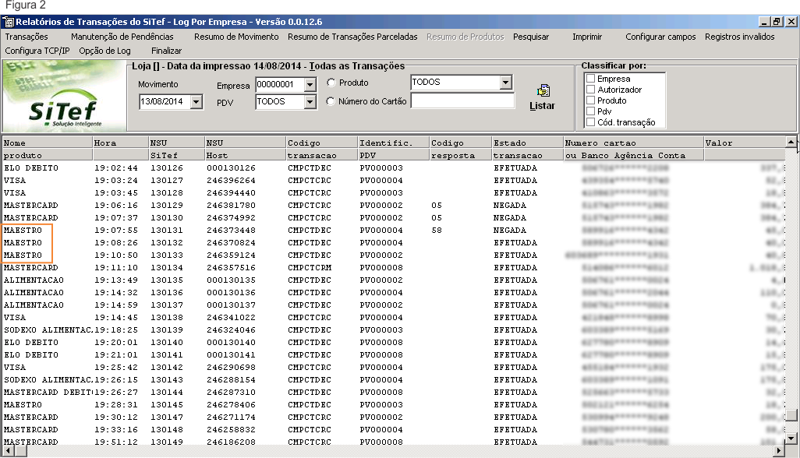The width and height of the screenshot is (800, 458).
Task: Expand the PDV TODOS dropdown arrow
Action: pos(310,102)
